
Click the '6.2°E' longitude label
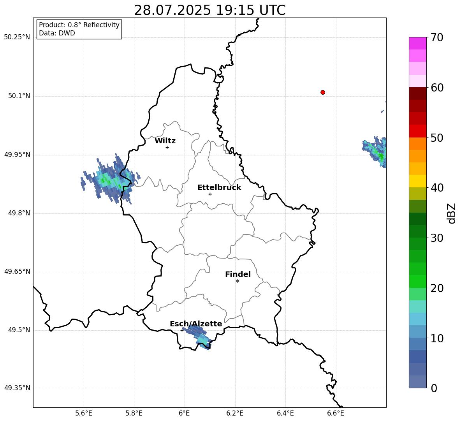235,414
